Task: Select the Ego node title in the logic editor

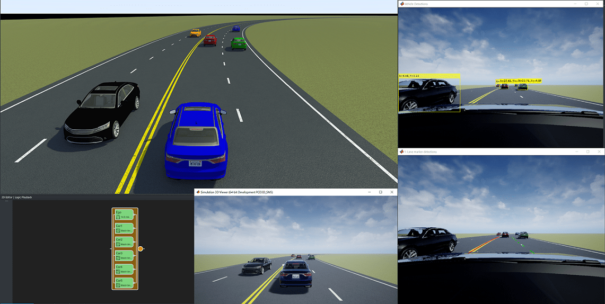Action: [x=118, y=212]
